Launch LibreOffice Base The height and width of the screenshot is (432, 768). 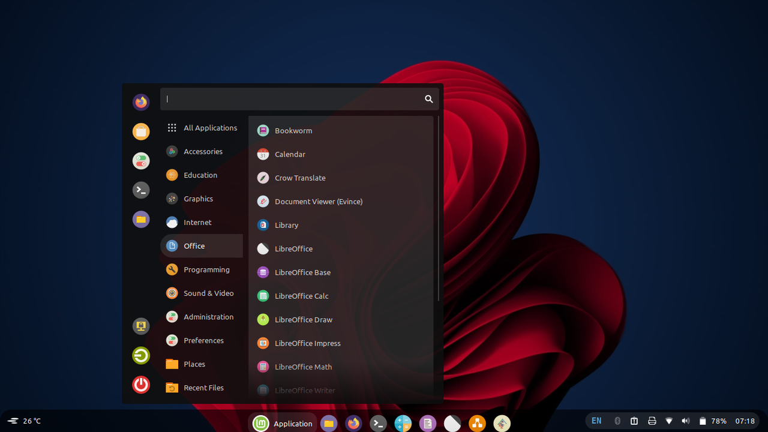(x=341, y=272)
